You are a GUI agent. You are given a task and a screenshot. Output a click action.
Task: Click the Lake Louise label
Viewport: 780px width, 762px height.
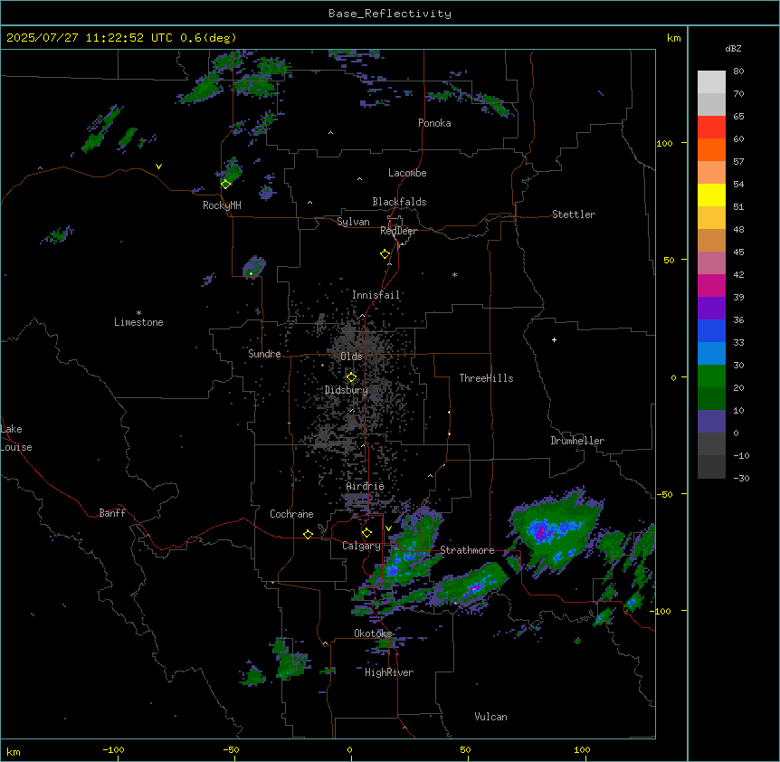(x=16, y=438)
